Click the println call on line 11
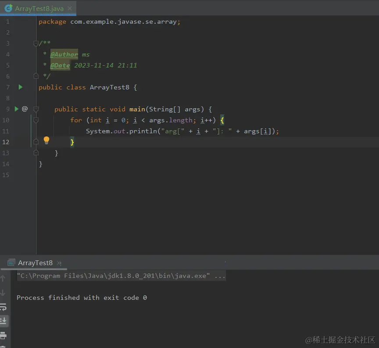This screenshot has width=379, height=348. (143, 131)
